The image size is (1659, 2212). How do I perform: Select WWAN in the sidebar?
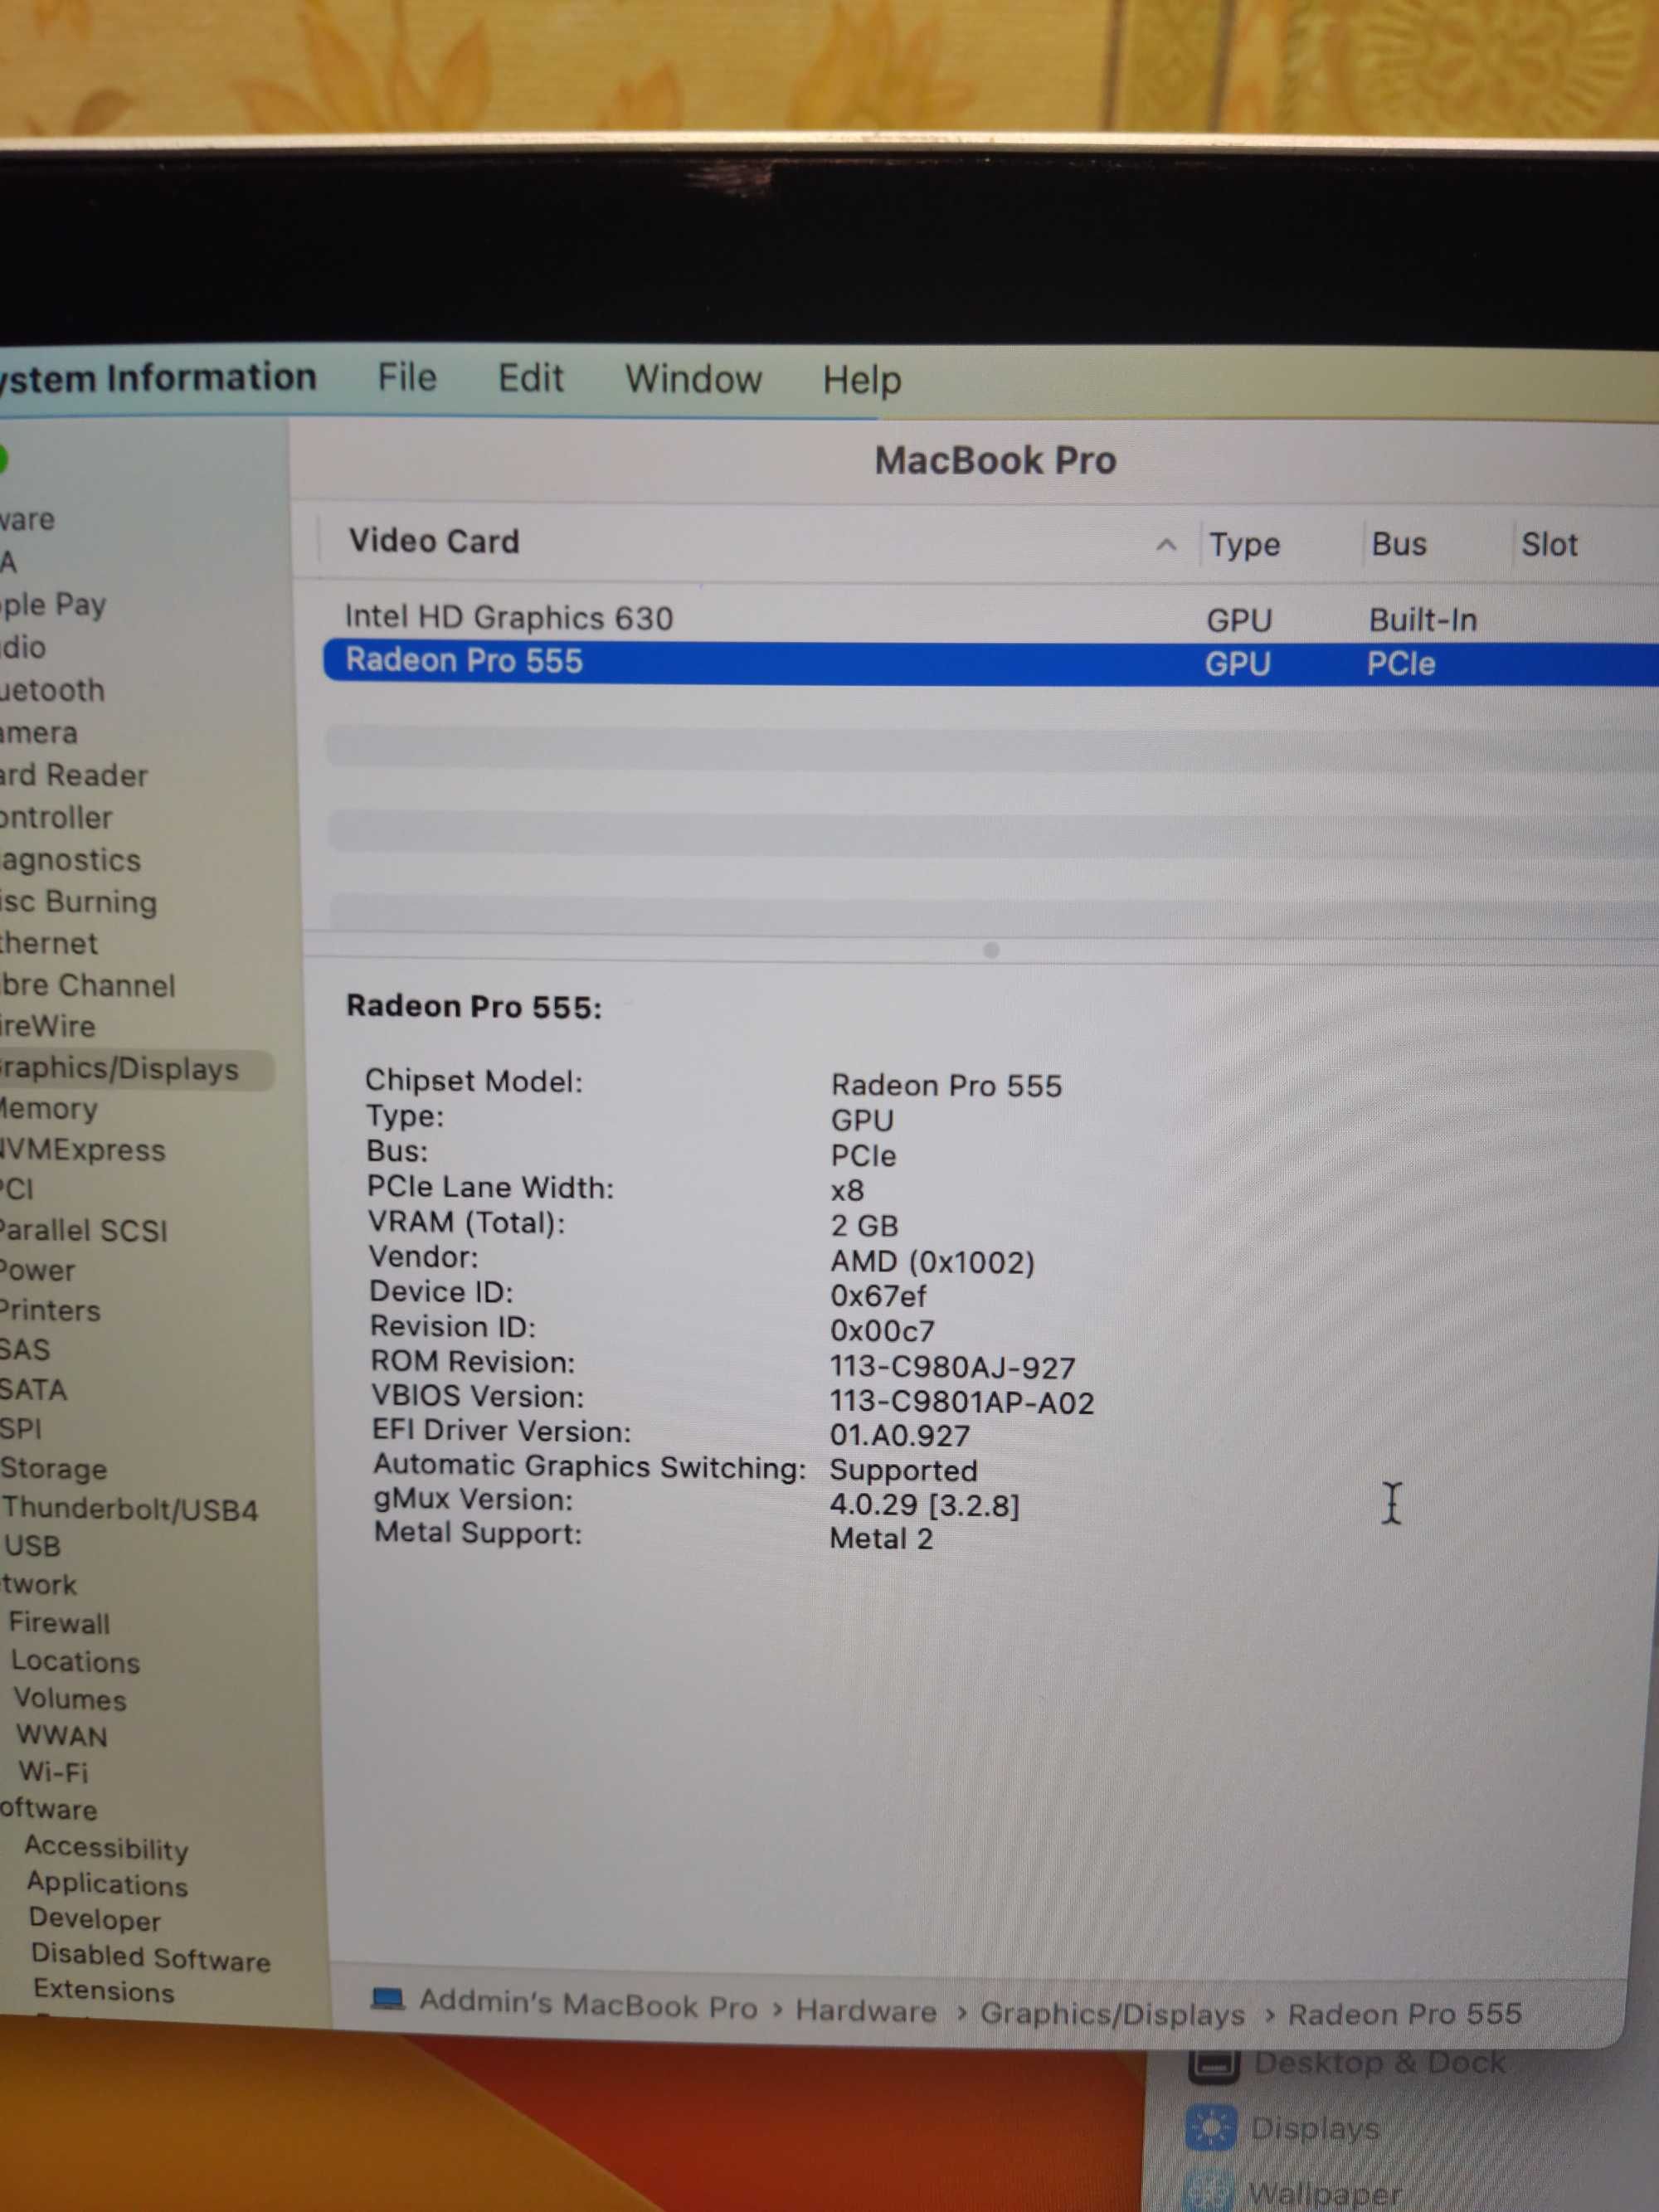pos(62,1736)
